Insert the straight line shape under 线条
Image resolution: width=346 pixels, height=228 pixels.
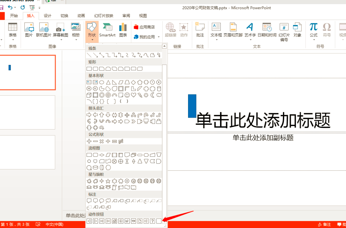coord(89,55)
